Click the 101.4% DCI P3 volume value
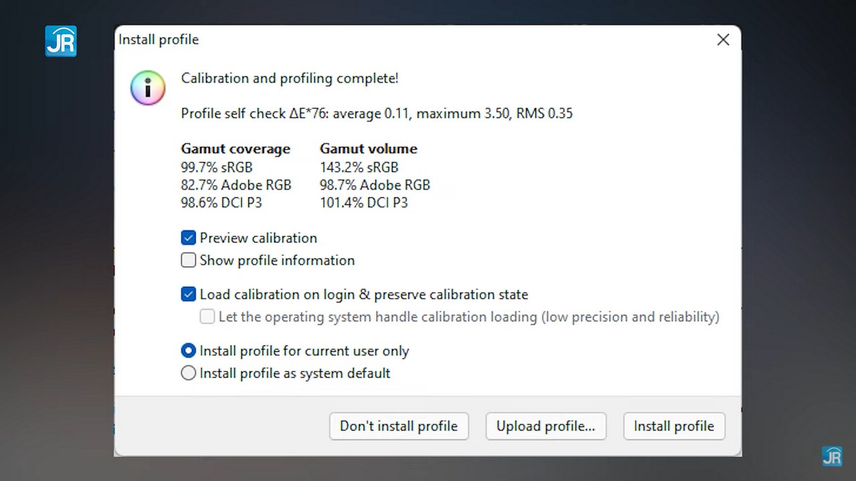856x481 pixels. (x=363, y=202)
